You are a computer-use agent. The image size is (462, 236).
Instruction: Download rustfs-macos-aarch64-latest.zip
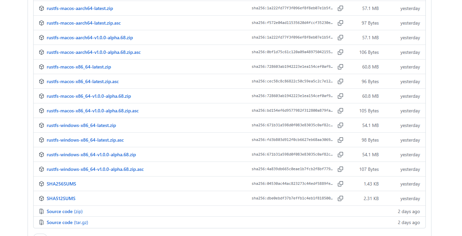80,8
